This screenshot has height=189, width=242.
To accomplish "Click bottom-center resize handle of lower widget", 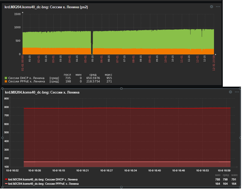I will click(122, 187).
